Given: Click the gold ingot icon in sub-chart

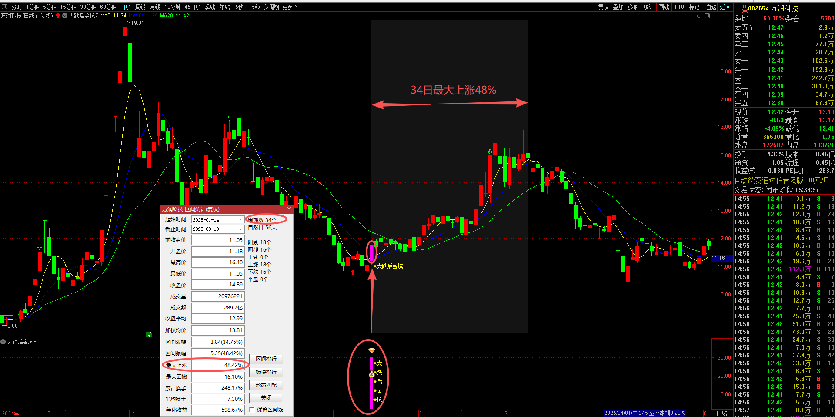Looking at the screenshot, I should click(372, 351).
